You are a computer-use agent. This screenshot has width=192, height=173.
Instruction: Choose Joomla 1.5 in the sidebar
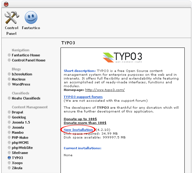point(21,122)
